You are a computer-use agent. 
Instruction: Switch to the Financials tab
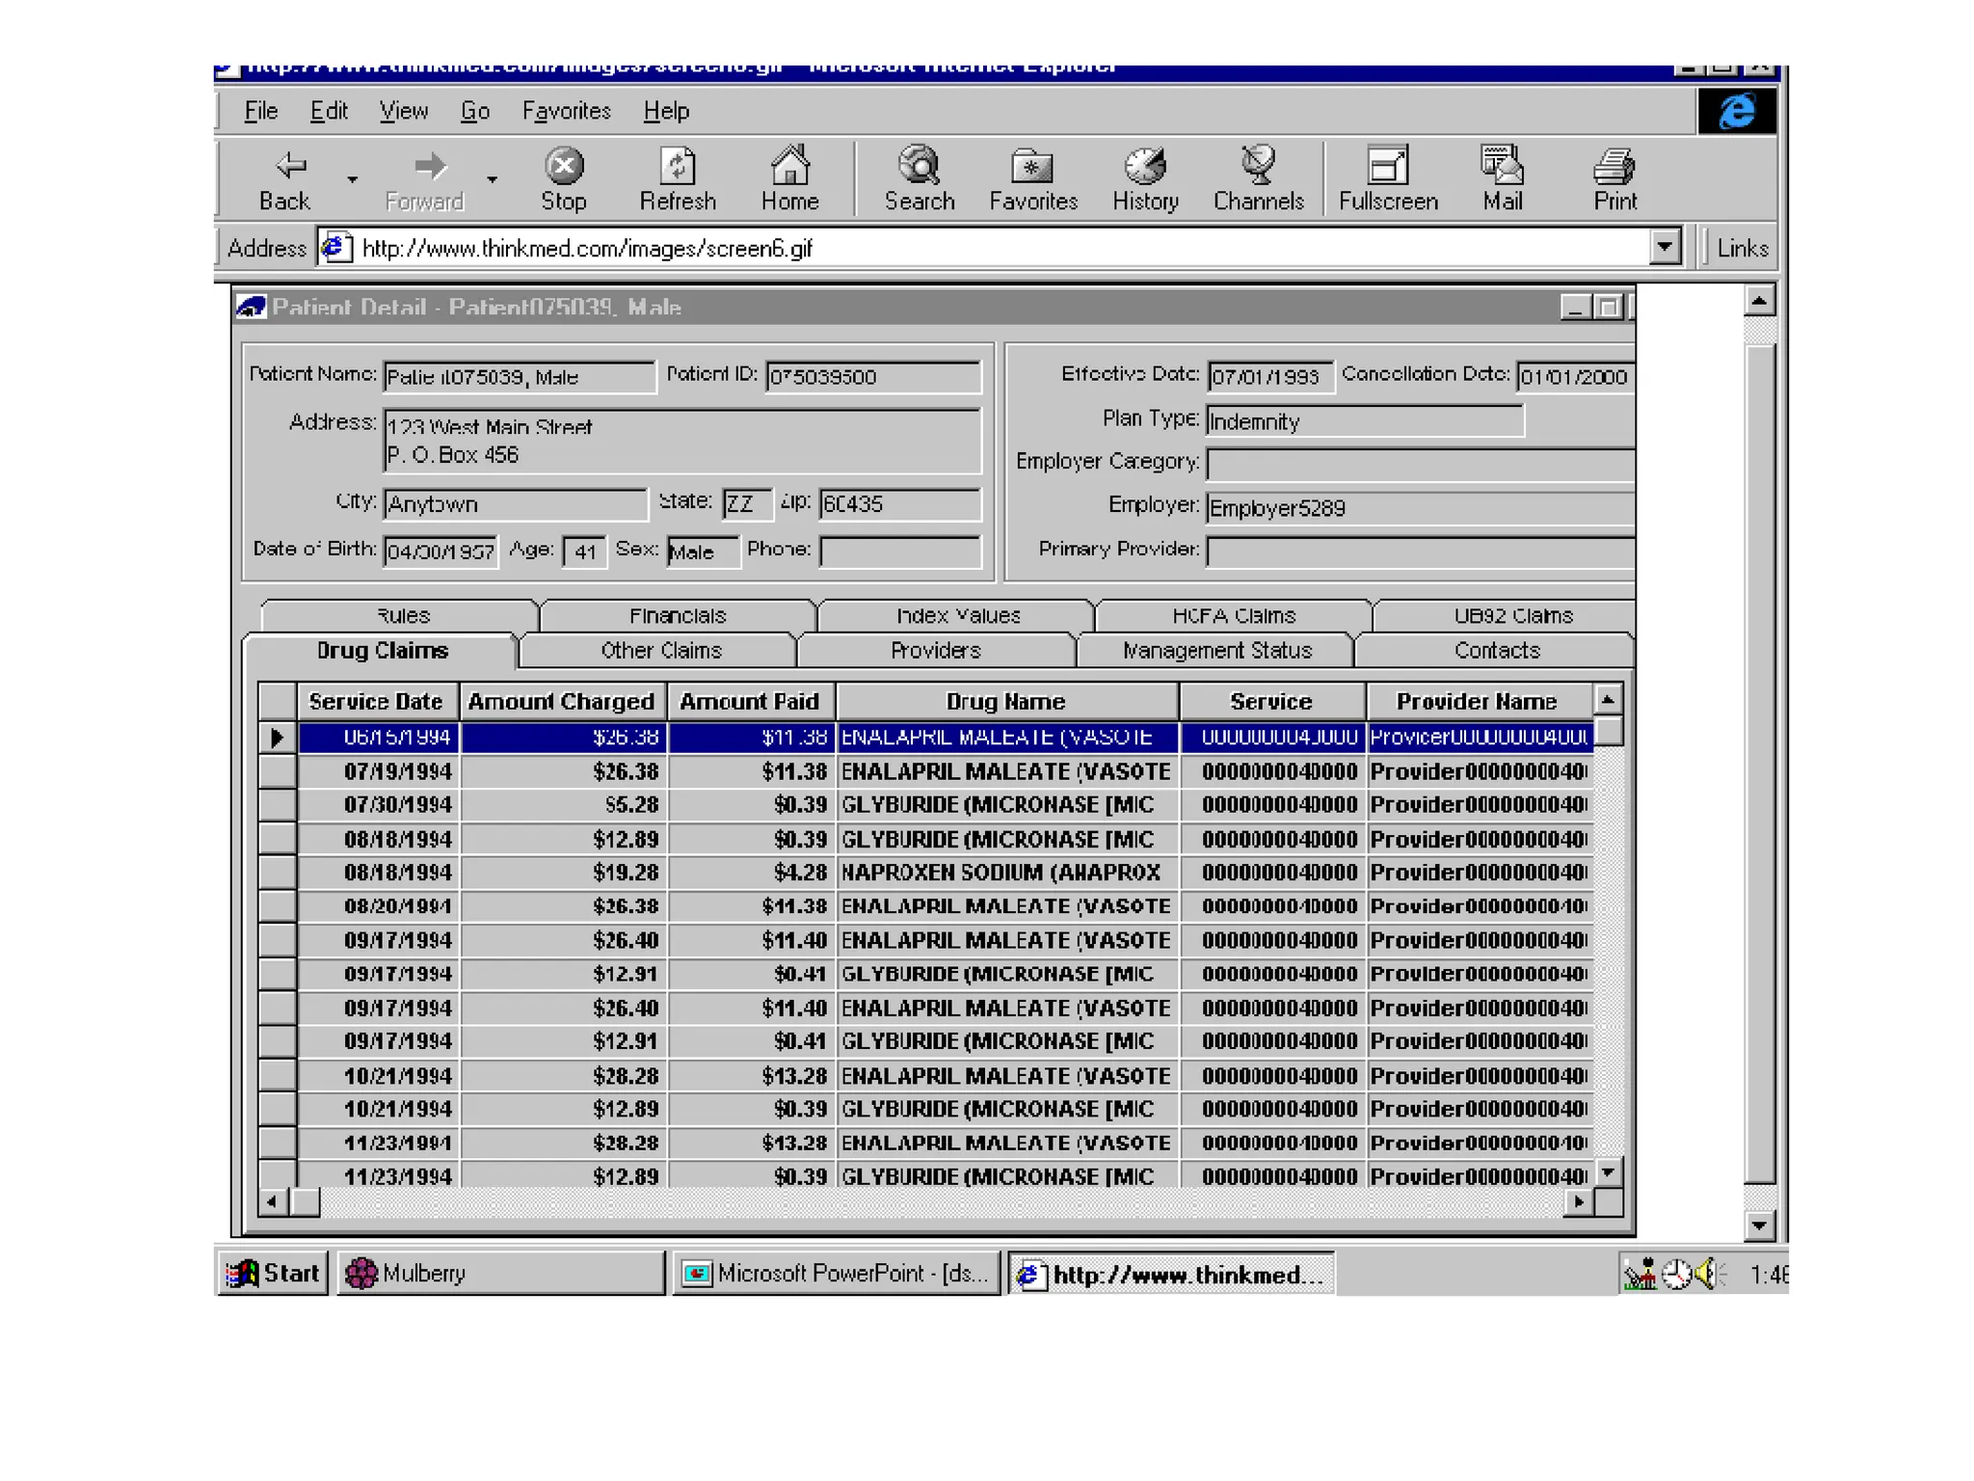[678, 616]
